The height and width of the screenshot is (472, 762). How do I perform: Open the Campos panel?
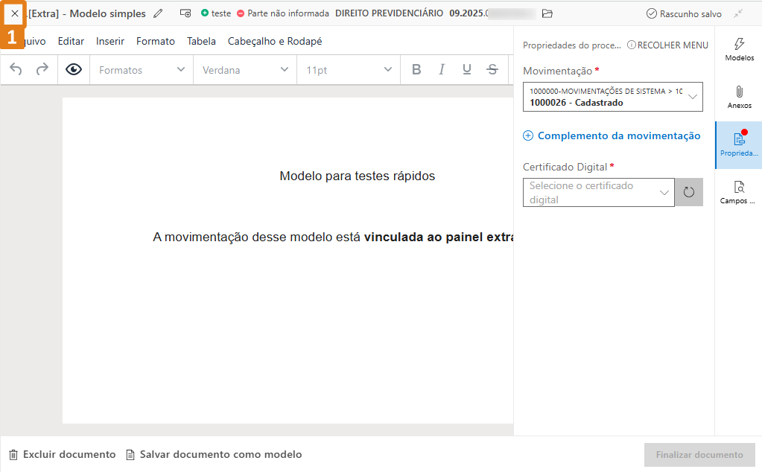(738, 192)
